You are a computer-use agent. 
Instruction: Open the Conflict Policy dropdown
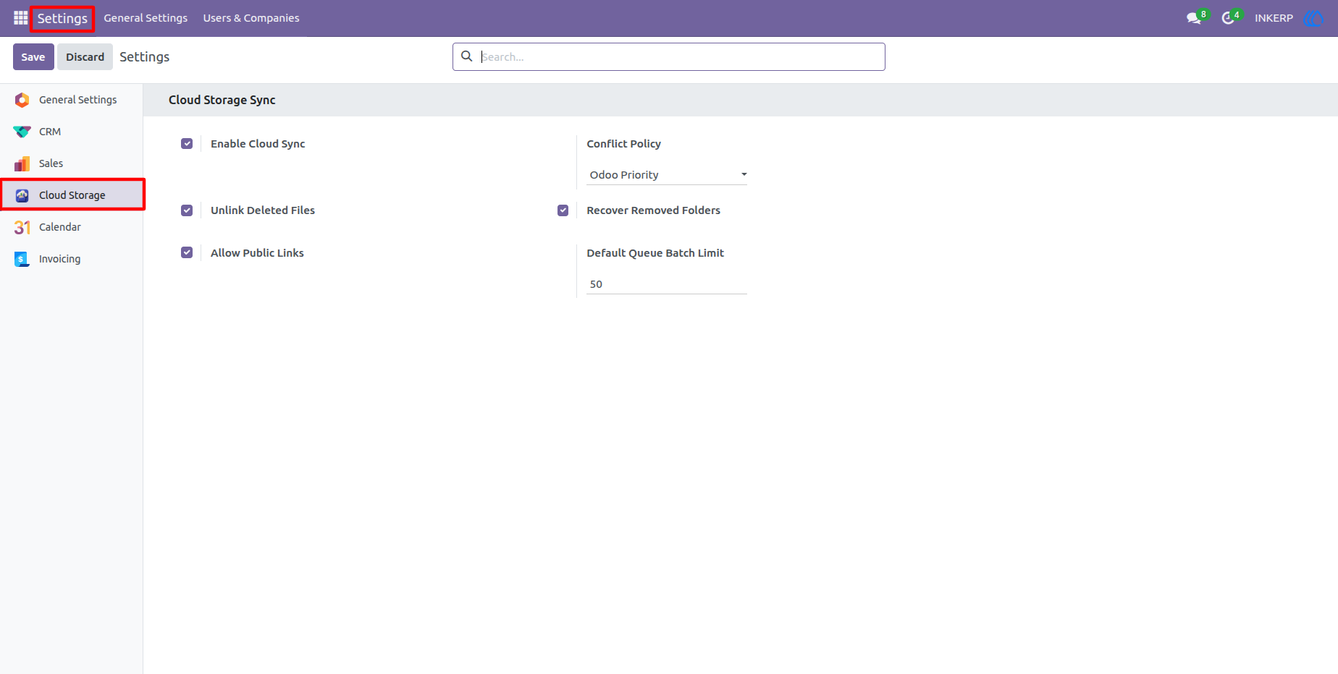coord(667,175)
